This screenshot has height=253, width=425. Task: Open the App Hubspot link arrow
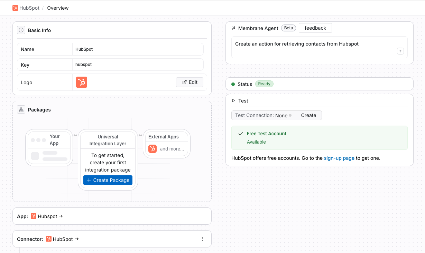(x=61, y=216)
